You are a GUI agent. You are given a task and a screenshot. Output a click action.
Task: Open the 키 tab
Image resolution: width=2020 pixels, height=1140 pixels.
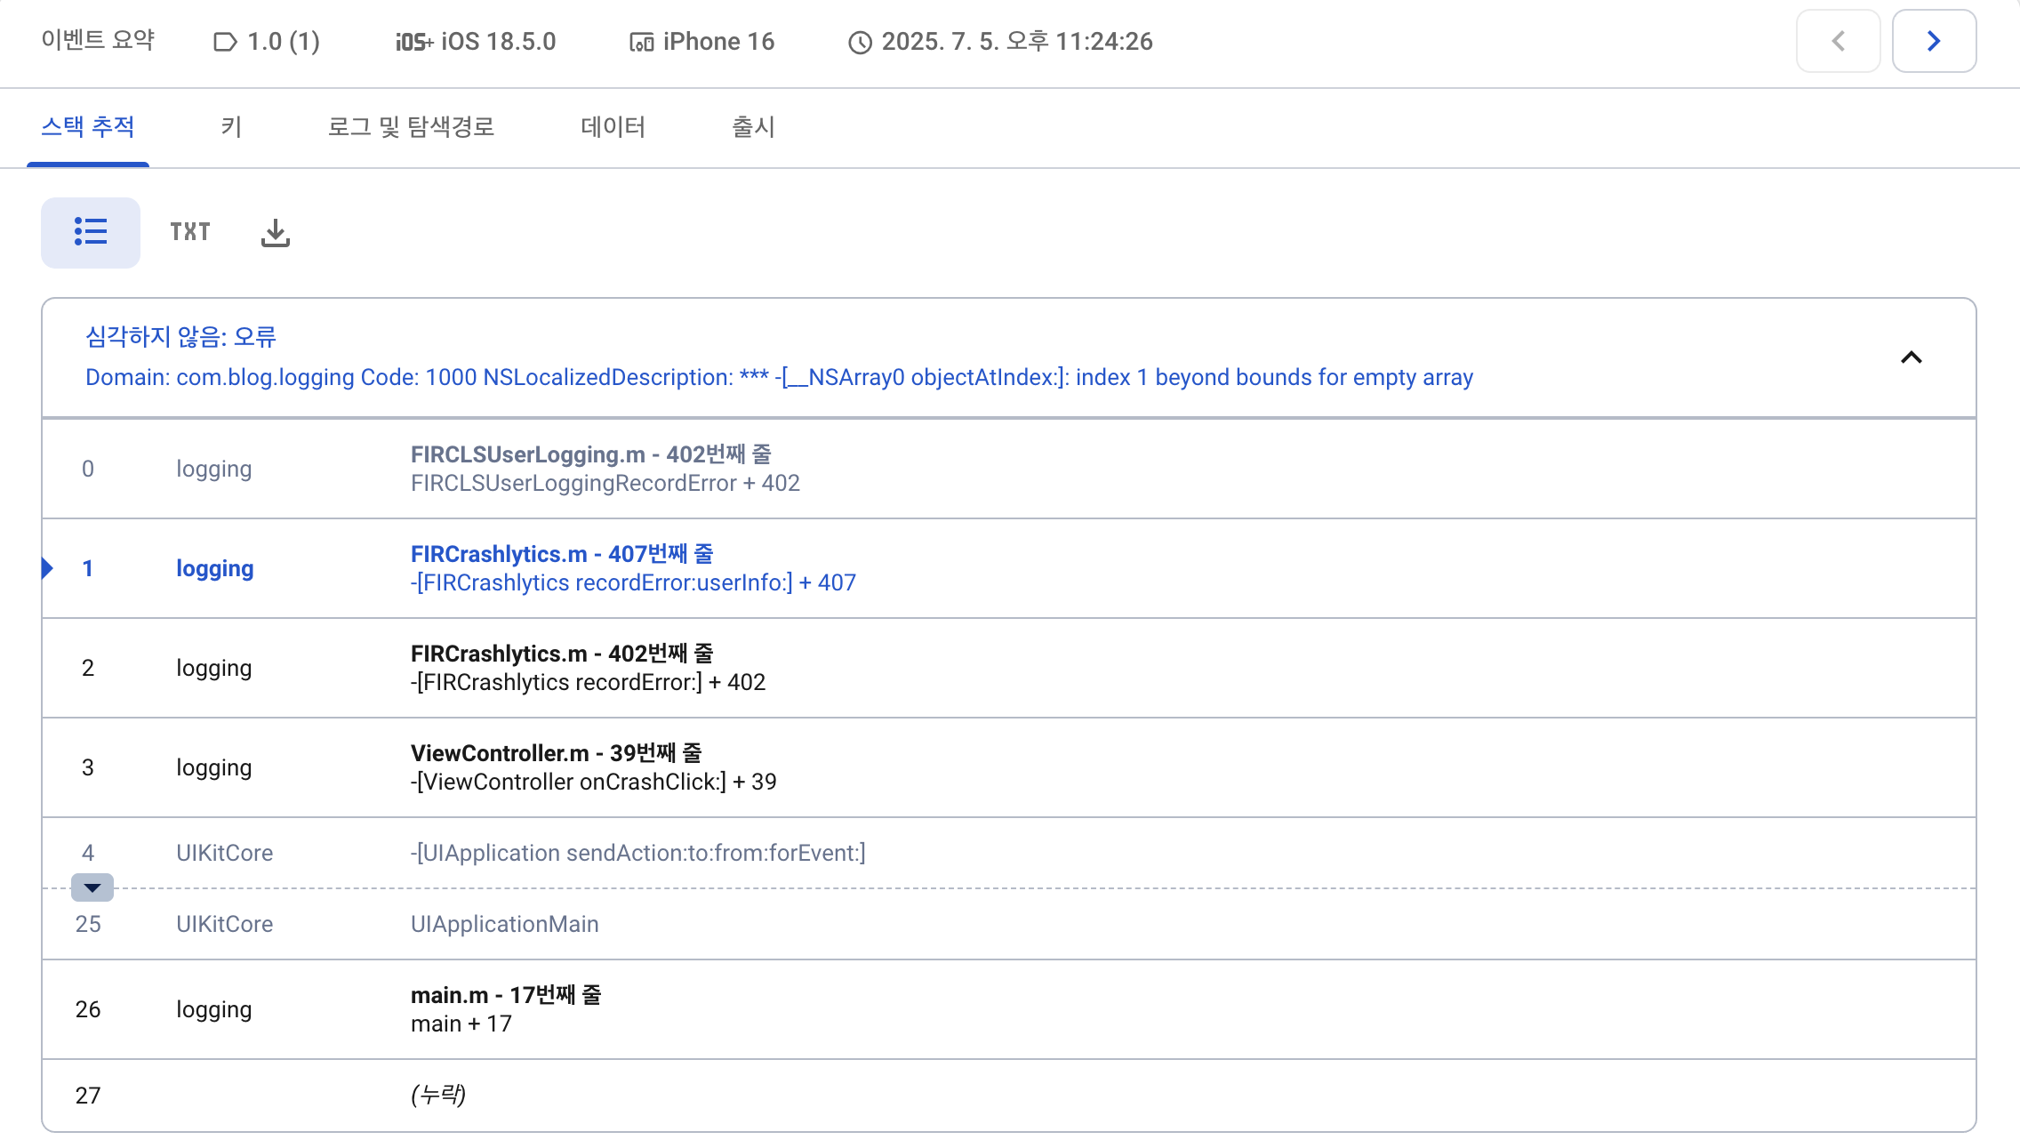coord(231,127)
